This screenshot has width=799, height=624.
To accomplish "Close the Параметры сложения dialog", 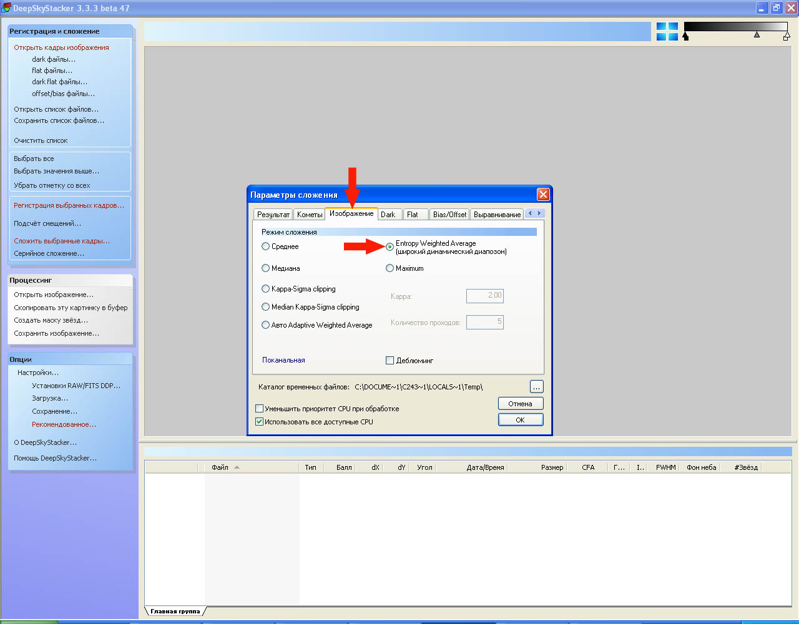I will point(543,195).
